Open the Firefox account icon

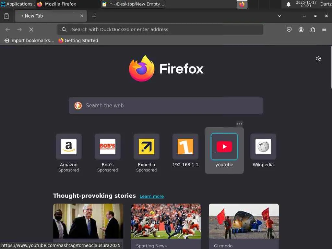pyautogui.click(x=301, y=30)
